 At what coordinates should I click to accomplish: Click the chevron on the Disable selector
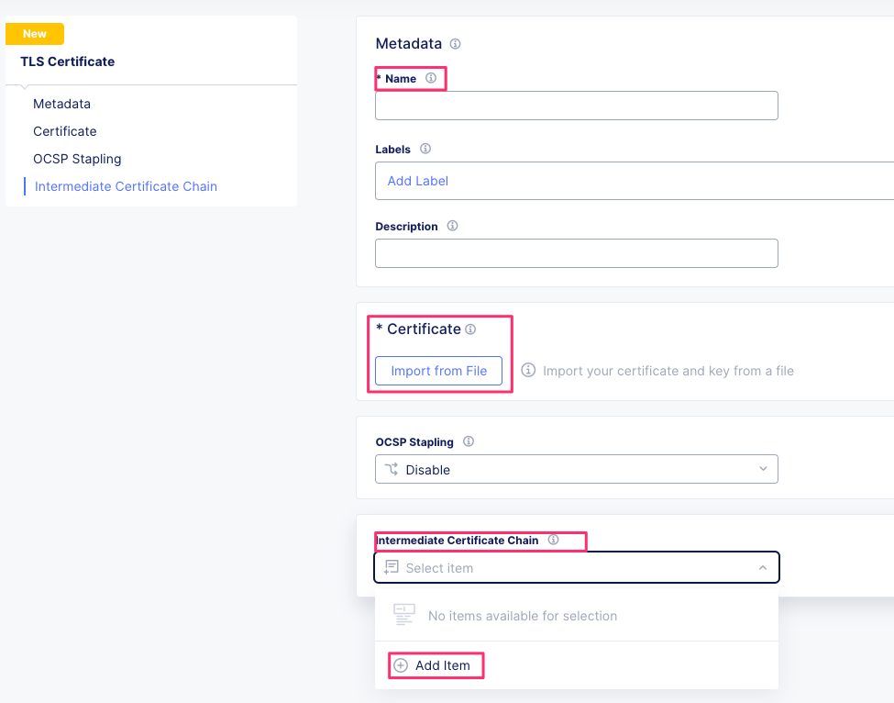pos(763,469)
